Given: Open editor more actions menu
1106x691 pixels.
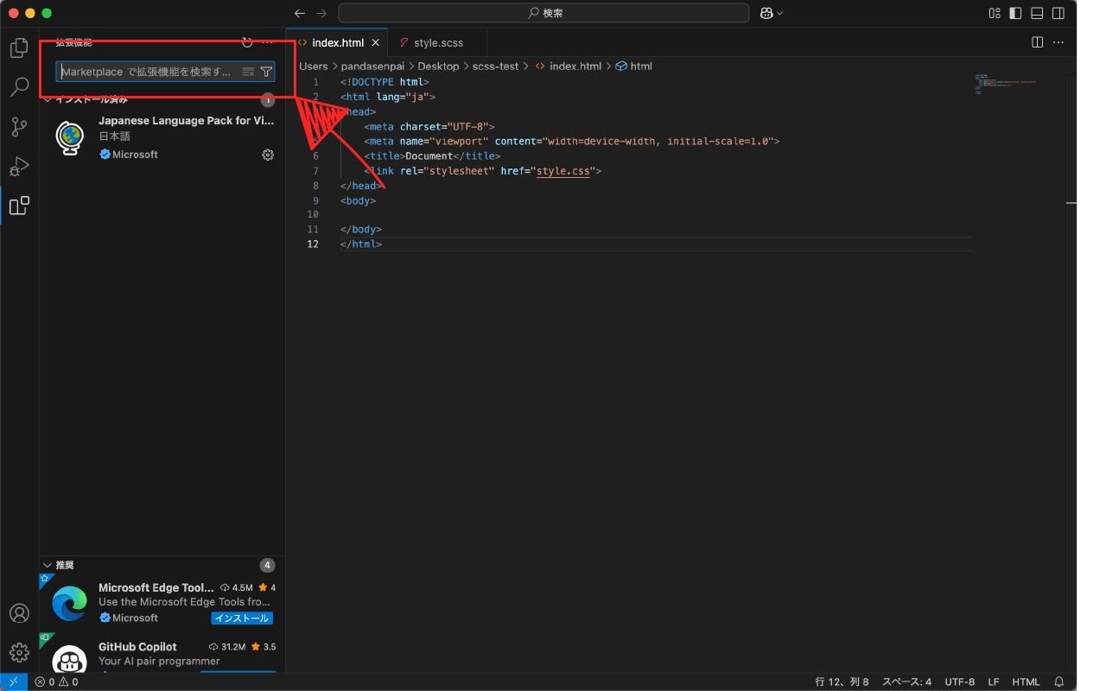Looking at the screenshot, I should (x=1059, y=42).
